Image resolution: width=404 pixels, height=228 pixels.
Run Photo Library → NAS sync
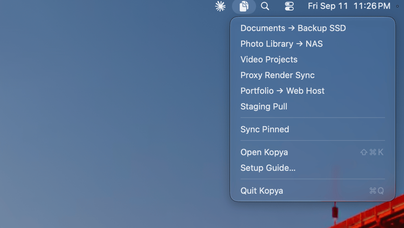pos(313,44)
